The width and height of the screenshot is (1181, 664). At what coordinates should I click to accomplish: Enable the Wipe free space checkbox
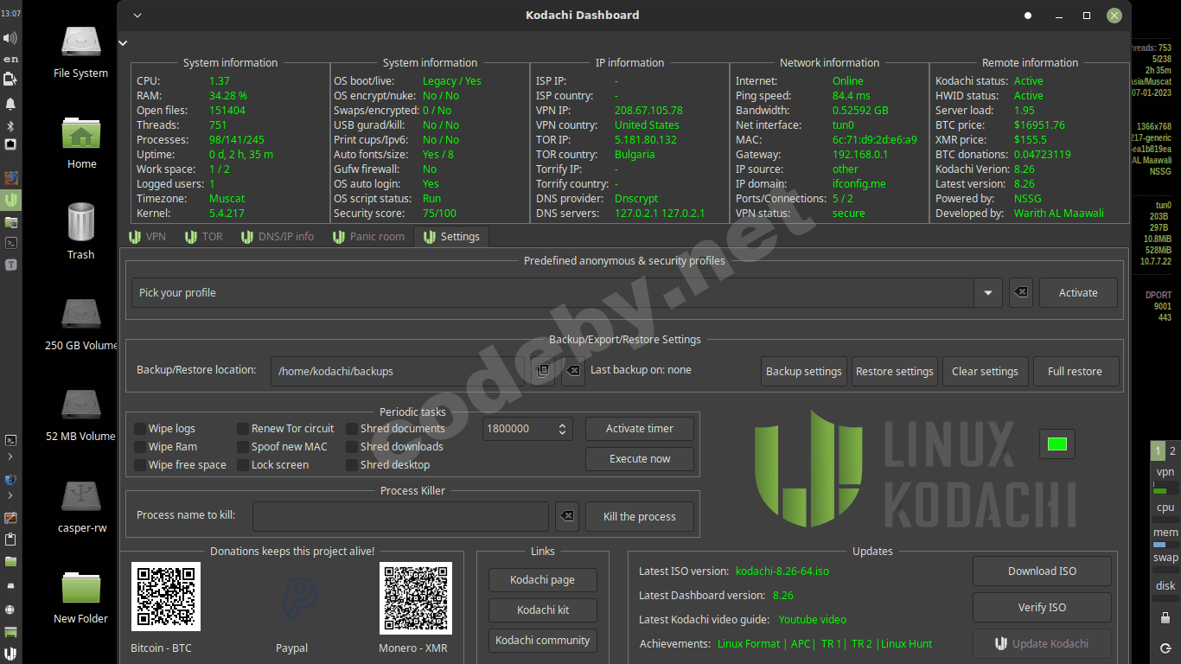coord(140,464)
